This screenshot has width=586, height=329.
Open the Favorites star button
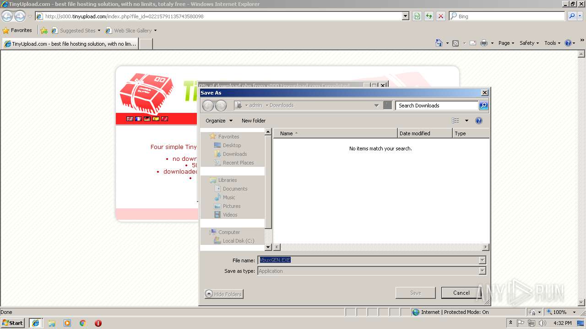point(17,30)
